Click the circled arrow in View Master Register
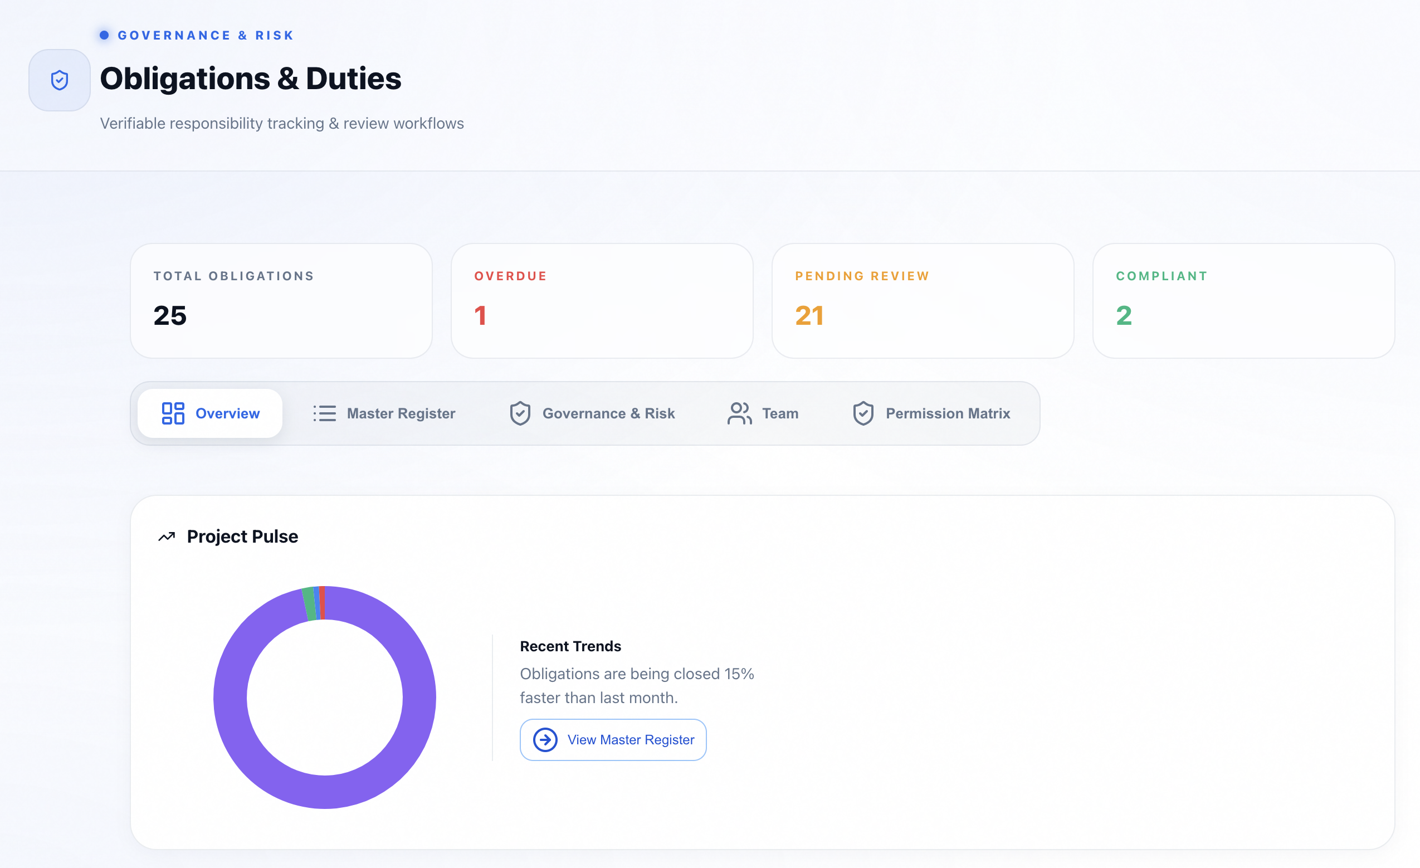 [545, 739]
